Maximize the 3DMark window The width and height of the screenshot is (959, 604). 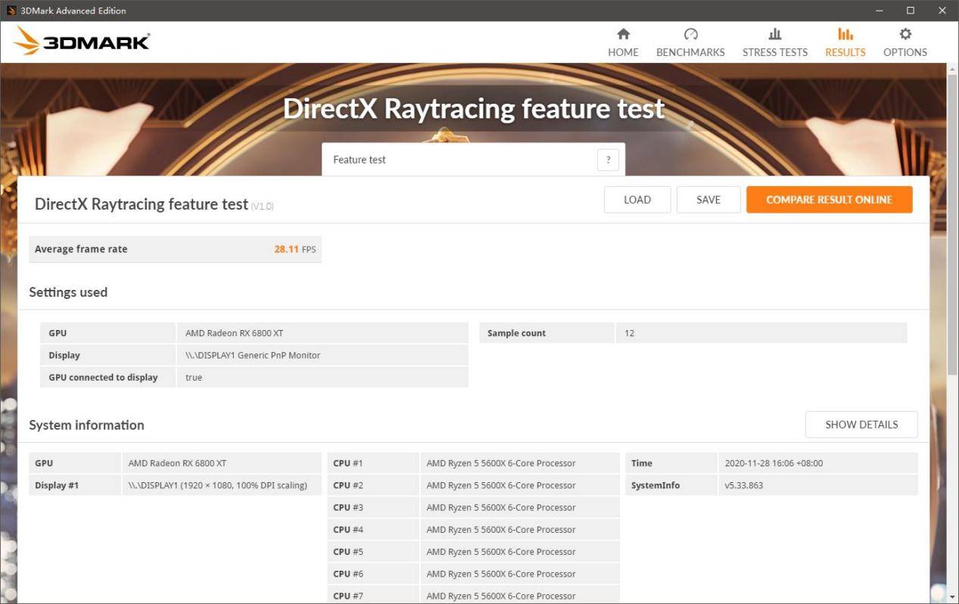point(911,11)
